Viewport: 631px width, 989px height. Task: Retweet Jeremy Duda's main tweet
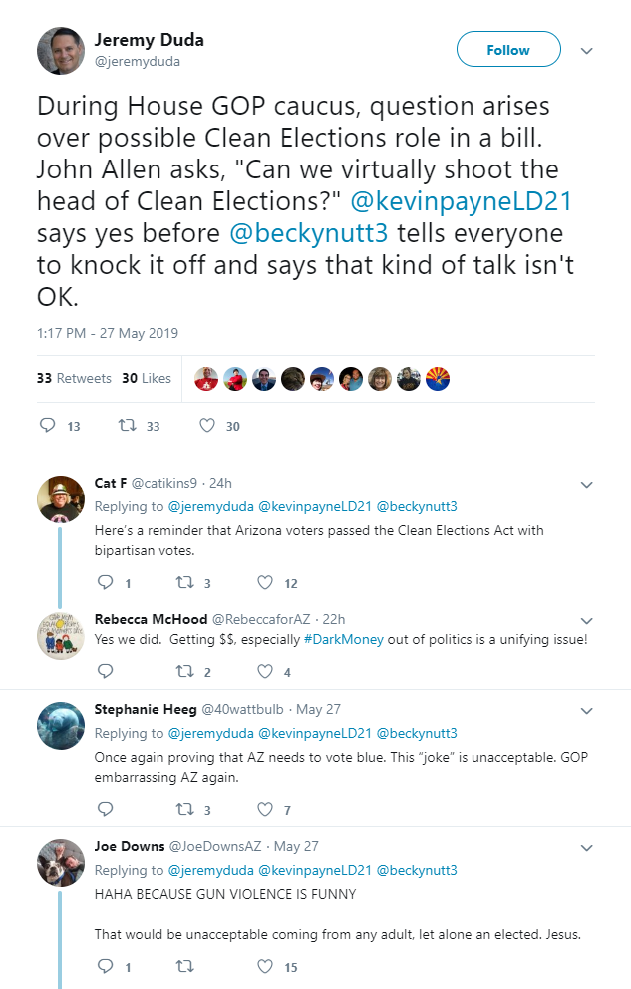tap(127, 426)
